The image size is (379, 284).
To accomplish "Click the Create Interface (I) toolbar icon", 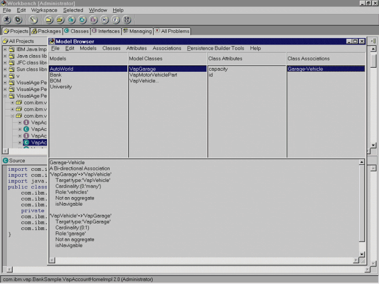I will [x=93, y=20].
